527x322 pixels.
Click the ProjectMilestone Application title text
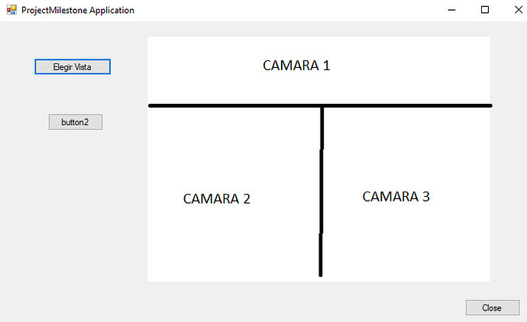tap(78, 11)
